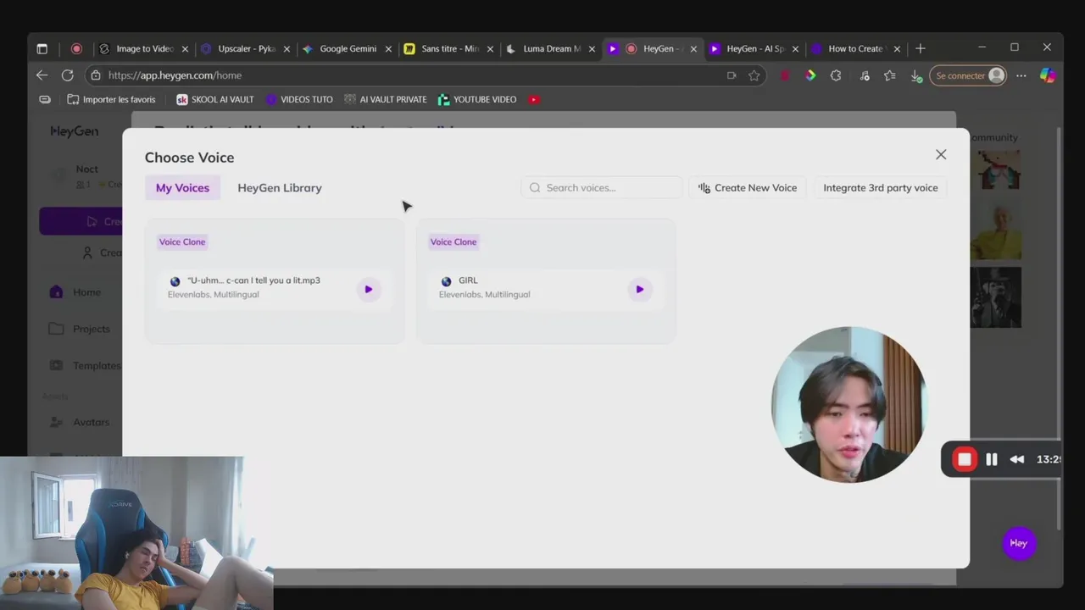Open the YOUTUBE VIDEO bookmark
Viewport: 1085px width, 610px height.
tap(477, 99)
